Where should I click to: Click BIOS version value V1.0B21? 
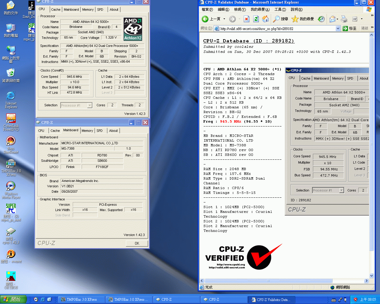pos(102,186)
